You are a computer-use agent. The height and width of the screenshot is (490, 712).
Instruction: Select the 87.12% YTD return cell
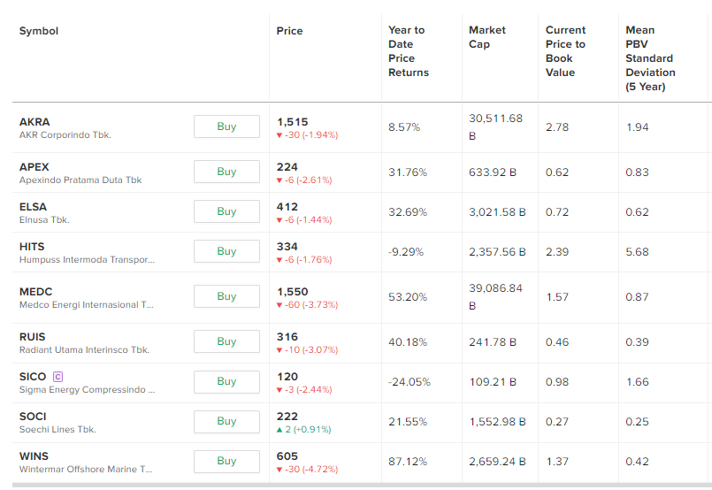(408, 462)
